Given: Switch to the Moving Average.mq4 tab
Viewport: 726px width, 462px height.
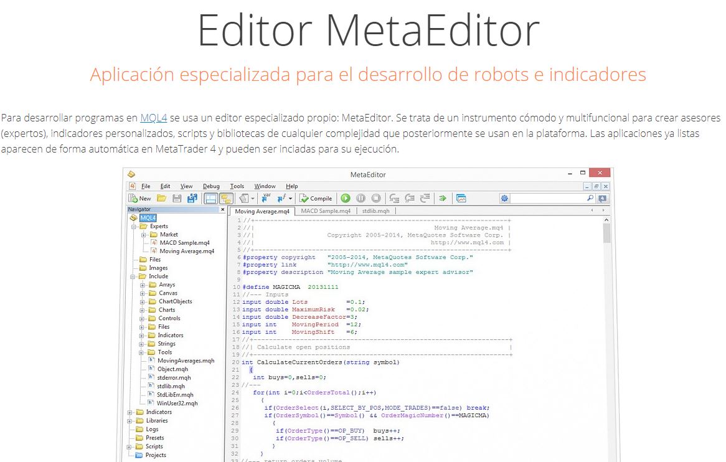Looking at the screenshot, I should pyautogui.click(x=262, y=211).
